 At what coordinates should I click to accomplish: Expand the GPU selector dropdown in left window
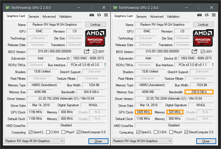point(62,141)
